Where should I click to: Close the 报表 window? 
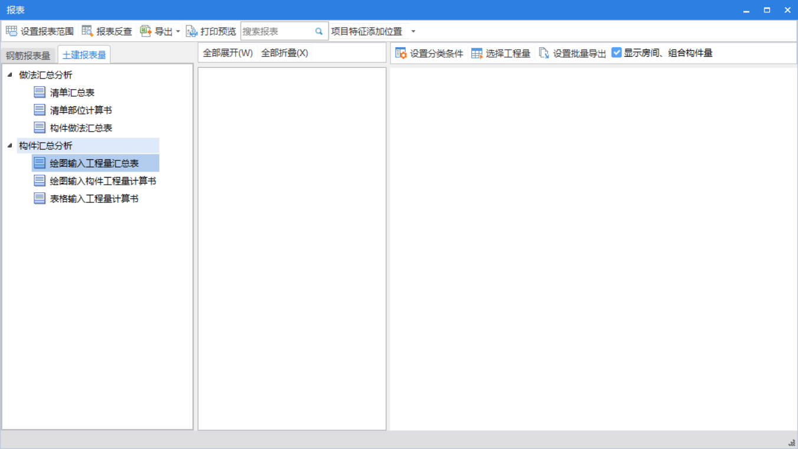pyautogui.click(x=787, y=10)
